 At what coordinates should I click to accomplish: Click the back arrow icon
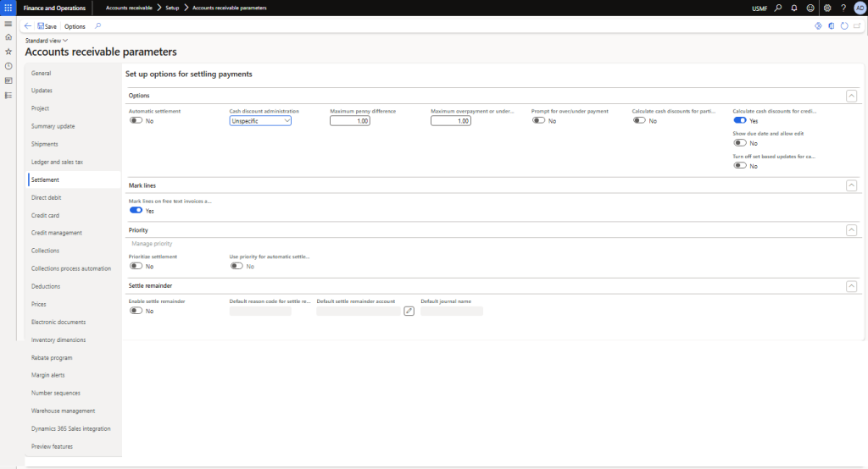[28, 26]
